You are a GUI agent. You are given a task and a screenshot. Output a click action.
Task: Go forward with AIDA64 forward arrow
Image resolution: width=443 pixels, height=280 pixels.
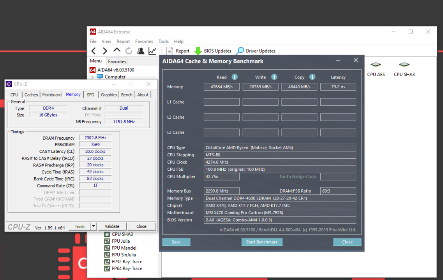[x=105, y=51]
